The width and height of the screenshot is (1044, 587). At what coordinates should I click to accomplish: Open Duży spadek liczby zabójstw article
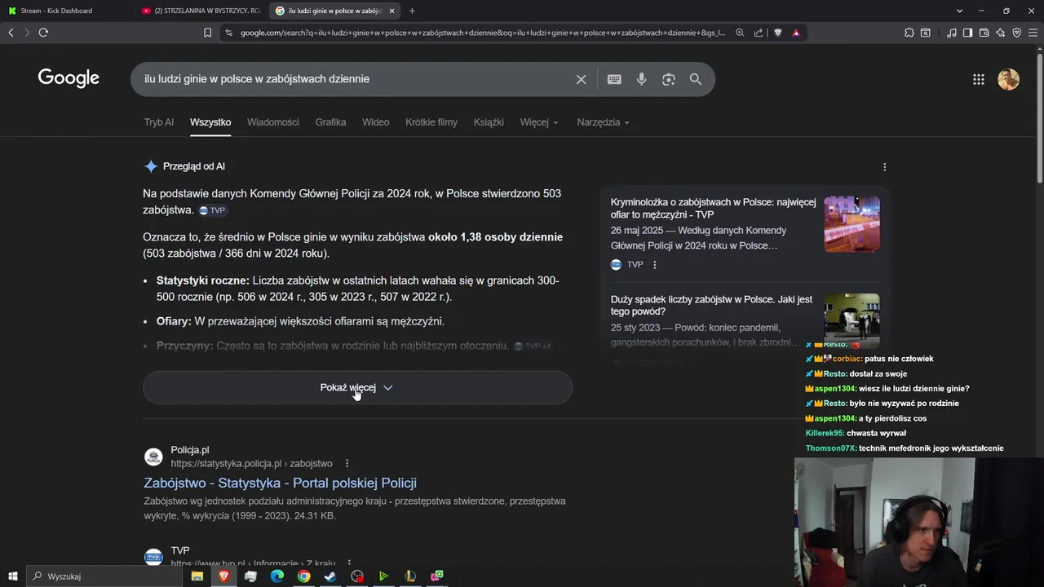coord(711,306)
